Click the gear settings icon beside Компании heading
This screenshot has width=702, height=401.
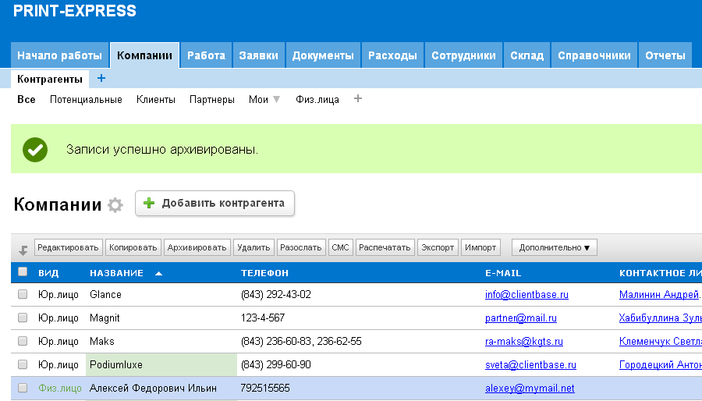[115, 205]
